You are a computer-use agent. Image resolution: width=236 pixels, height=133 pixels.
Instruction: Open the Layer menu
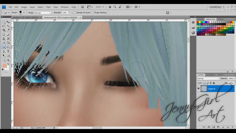(x=32, y=7)
